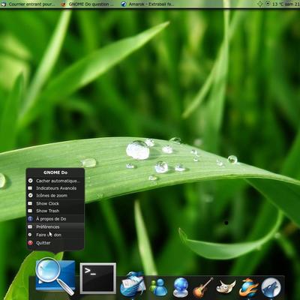The width and height of the screenshot is (300, 300).
Task: Toggle Indicateurs Avancés option
Action: click(55, 188)
